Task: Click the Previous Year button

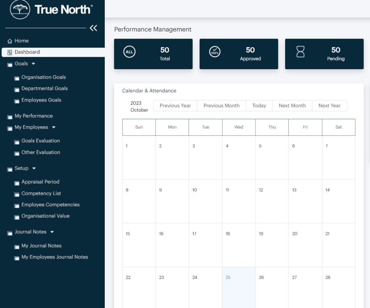Action: tap(175, 105)
